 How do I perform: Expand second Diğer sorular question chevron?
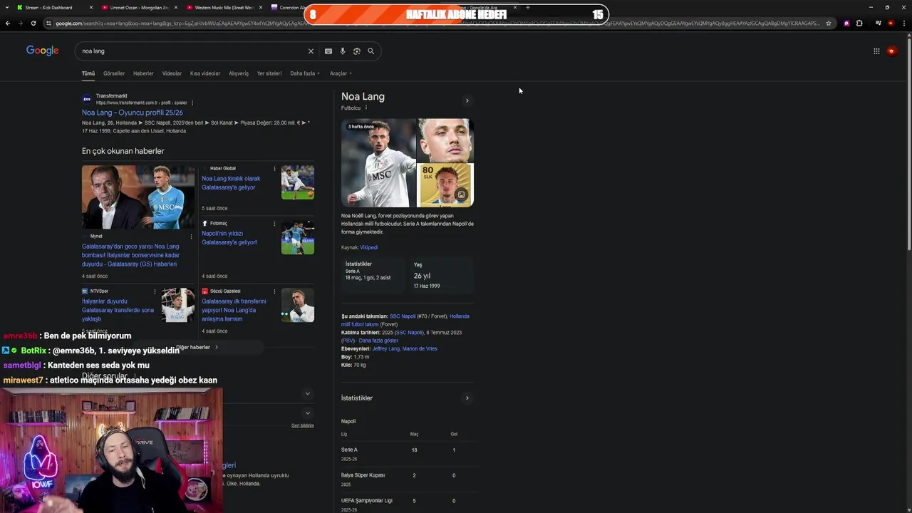pyautogui.click(x=308, y=413)
